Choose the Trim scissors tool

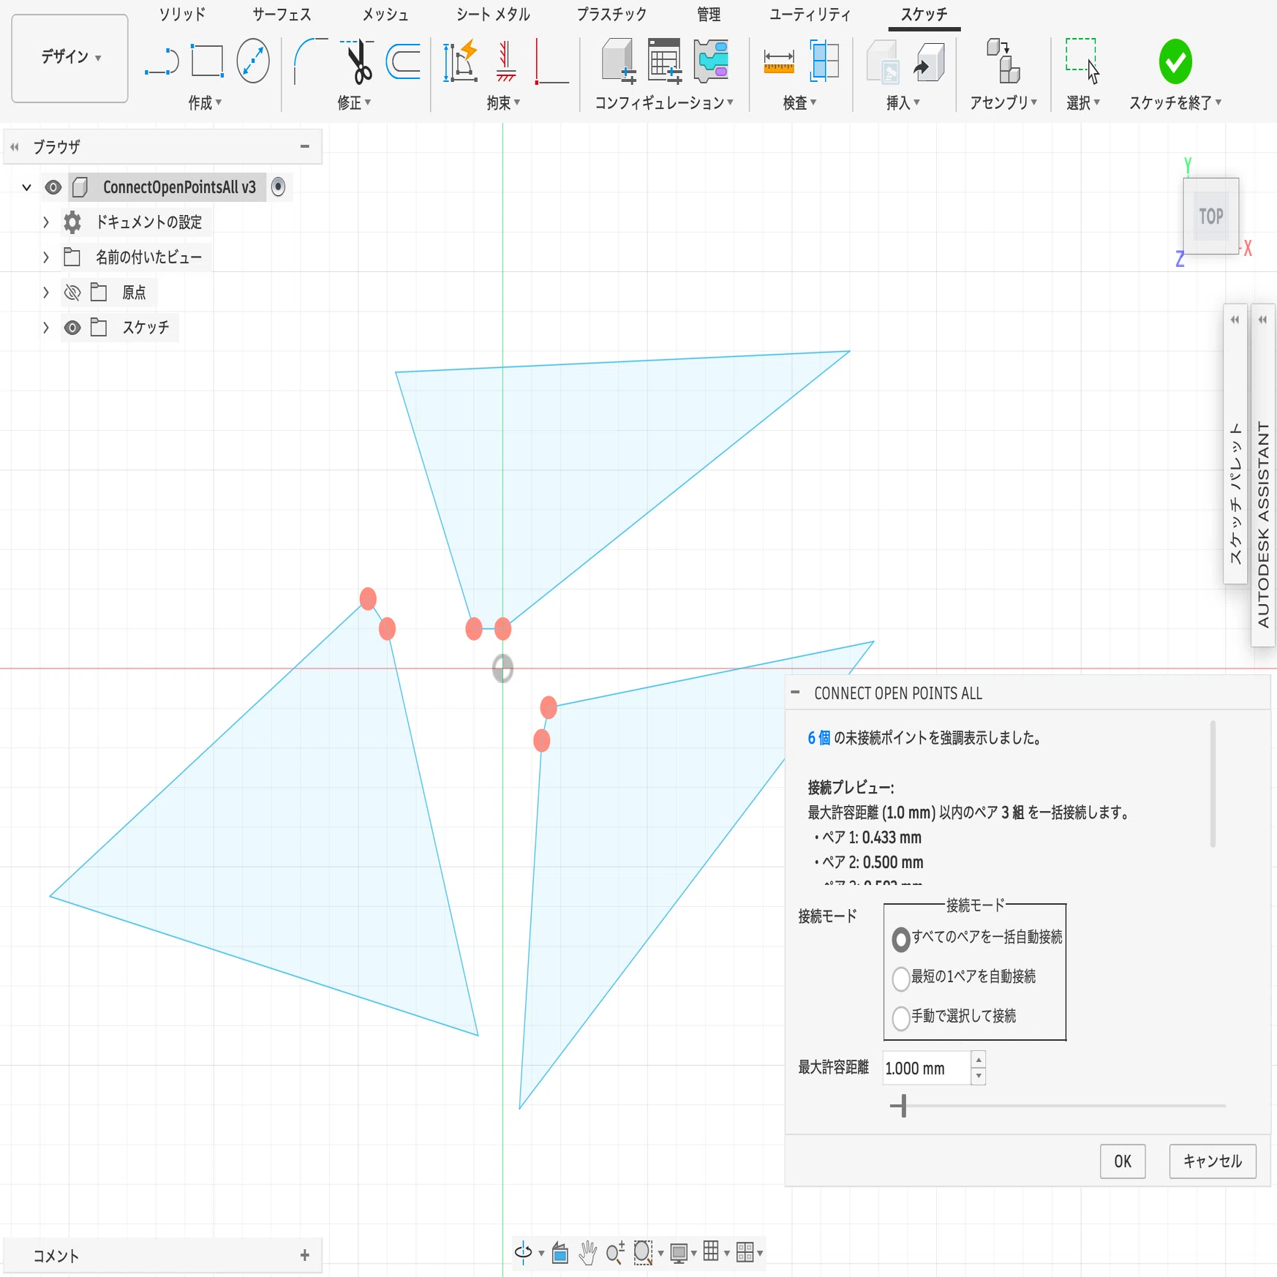point(357,61)
